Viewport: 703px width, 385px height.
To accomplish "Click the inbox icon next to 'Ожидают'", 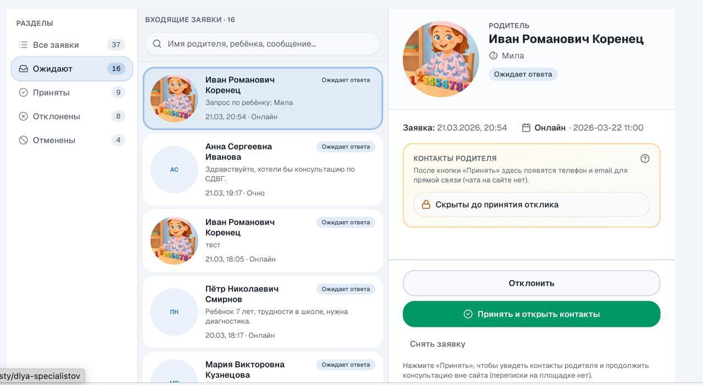I will [23, 68].
